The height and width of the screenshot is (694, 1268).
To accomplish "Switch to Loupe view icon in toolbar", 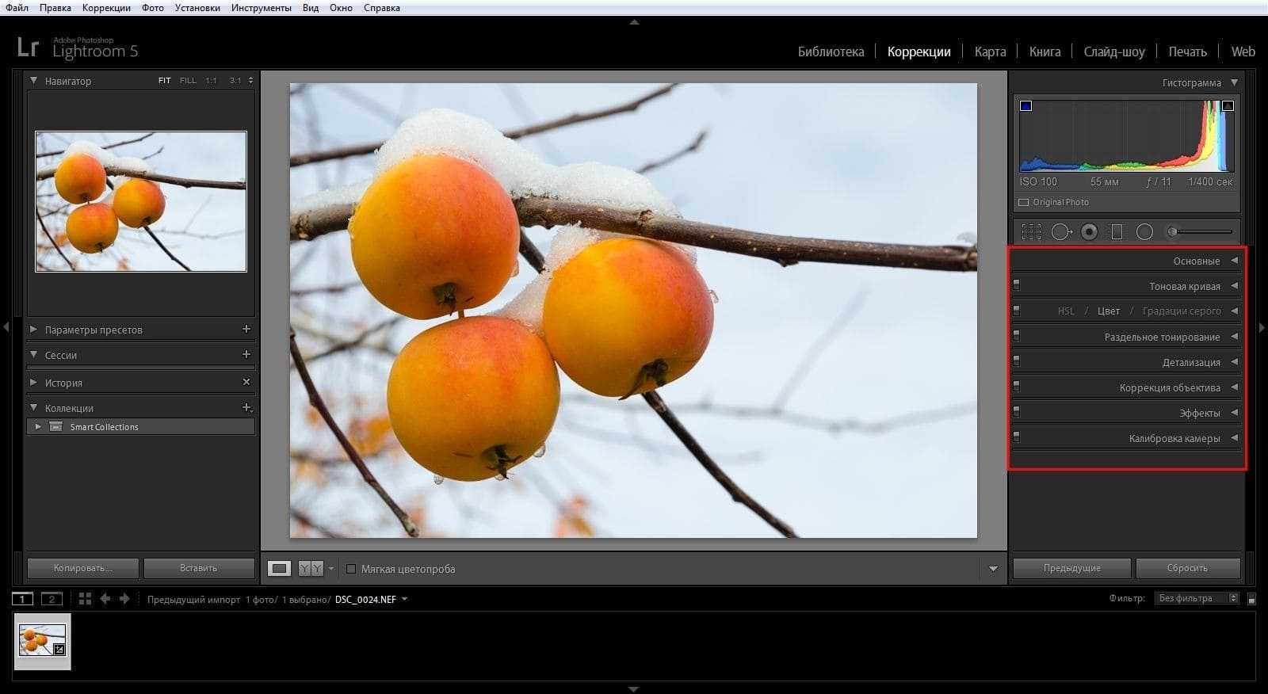I will point(279,569).
